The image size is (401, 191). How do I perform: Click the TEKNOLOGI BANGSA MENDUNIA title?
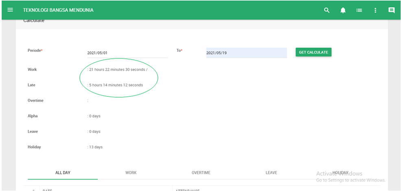(x=58, y=10)
